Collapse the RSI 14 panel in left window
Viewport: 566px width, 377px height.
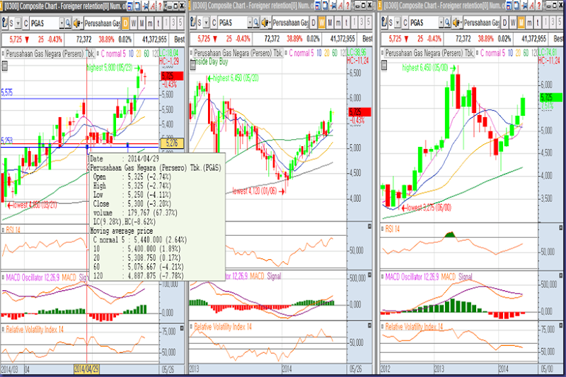[x=4, y=229]
